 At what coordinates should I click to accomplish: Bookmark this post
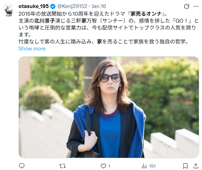pyautogui.click(x=185, y=166)
